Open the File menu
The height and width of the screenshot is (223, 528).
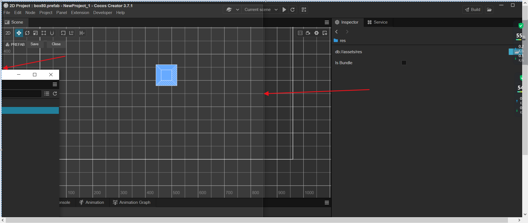click(x=7, y=13)
